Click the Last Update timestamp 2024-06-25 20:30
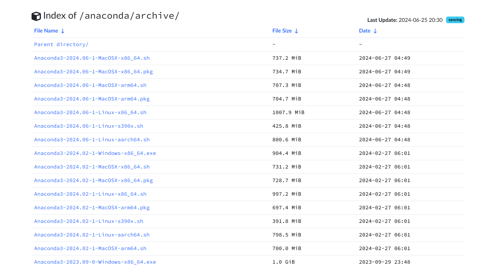Image resolution: width=496 pixels, height=265 pixels. click(x=421, y=20)
